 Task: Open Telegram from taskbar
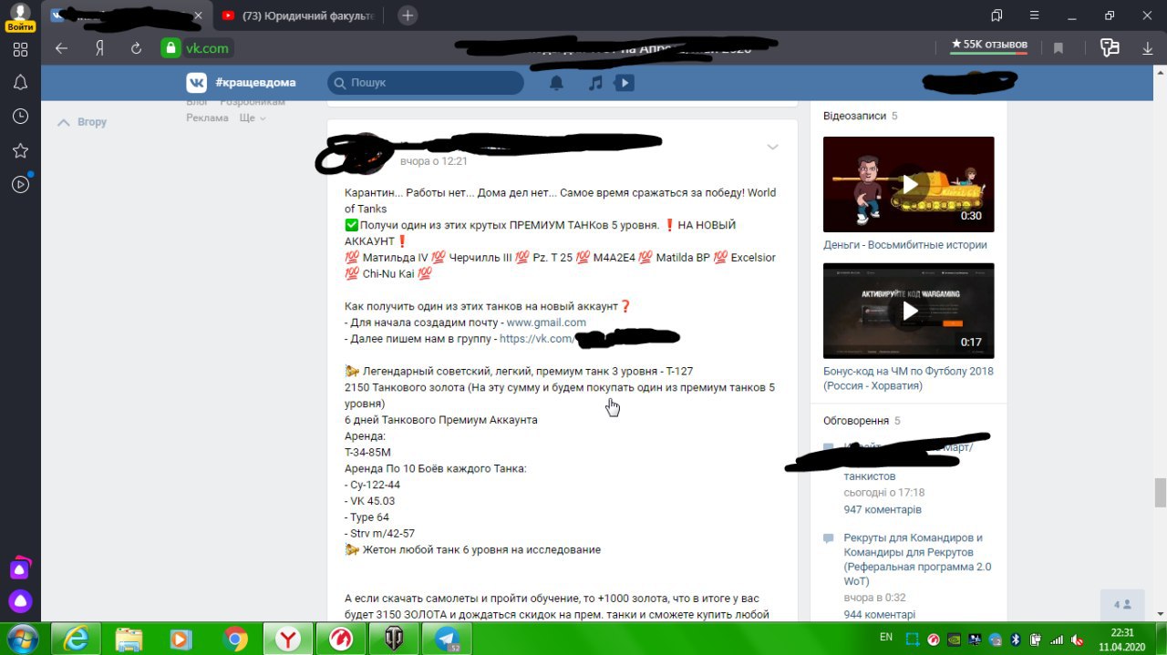[449, 640]
